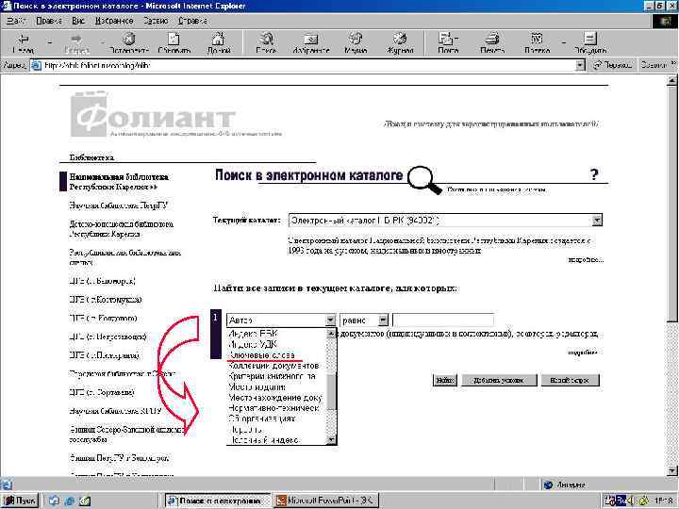Click the Edit (Правка) toolbar icon
The width and height of the screenshot is (679, 509).
click(537, 43)
